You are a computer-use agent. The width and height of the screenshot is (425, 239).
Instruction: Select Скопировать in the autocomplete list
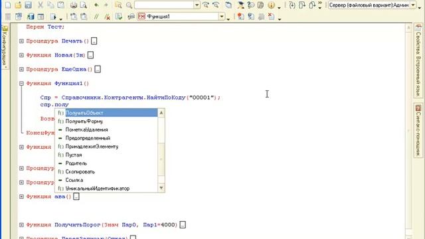[107, 171]
